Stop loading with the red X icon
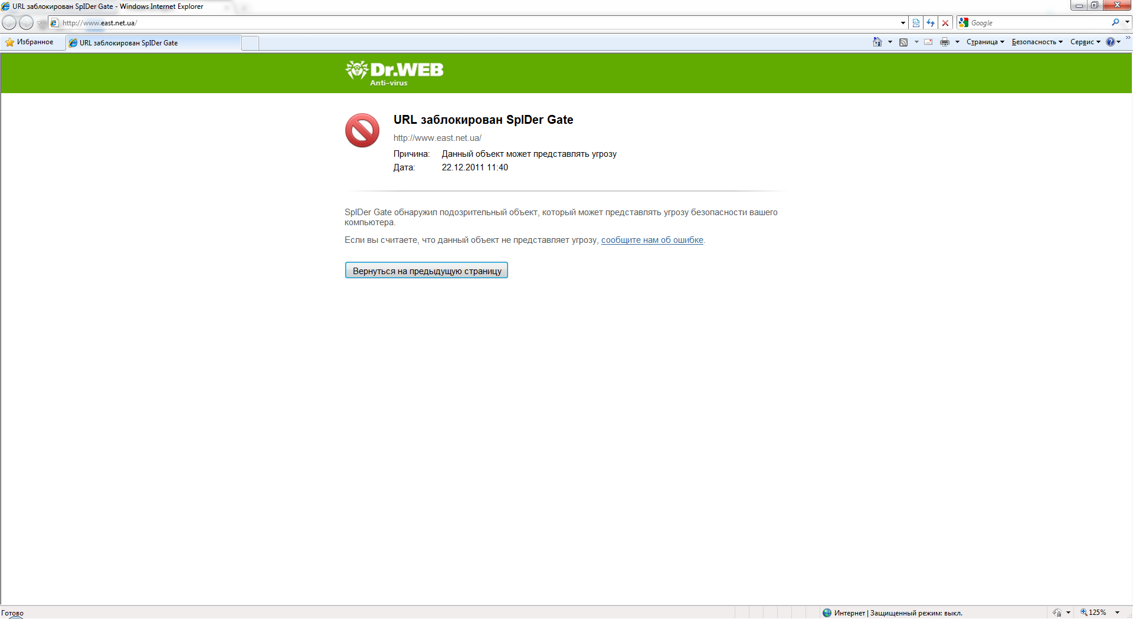This screenshot has height=619, width=1133. [945, 23]
